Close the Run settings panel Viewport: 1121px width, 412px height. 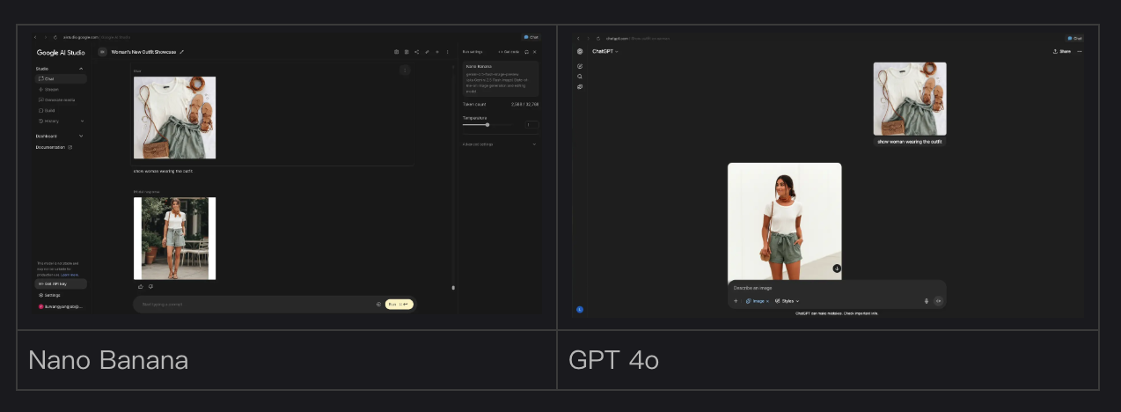(x=534, y=52)
